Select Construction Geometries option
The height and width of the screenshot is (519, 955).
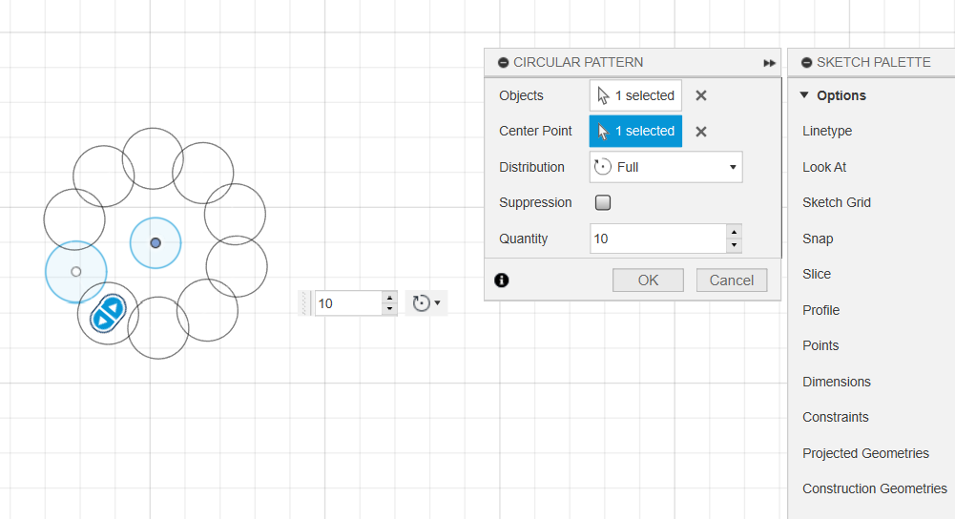pos(874,488)
